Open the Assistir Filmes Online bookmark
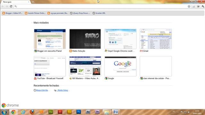 [x=35, y=13]
